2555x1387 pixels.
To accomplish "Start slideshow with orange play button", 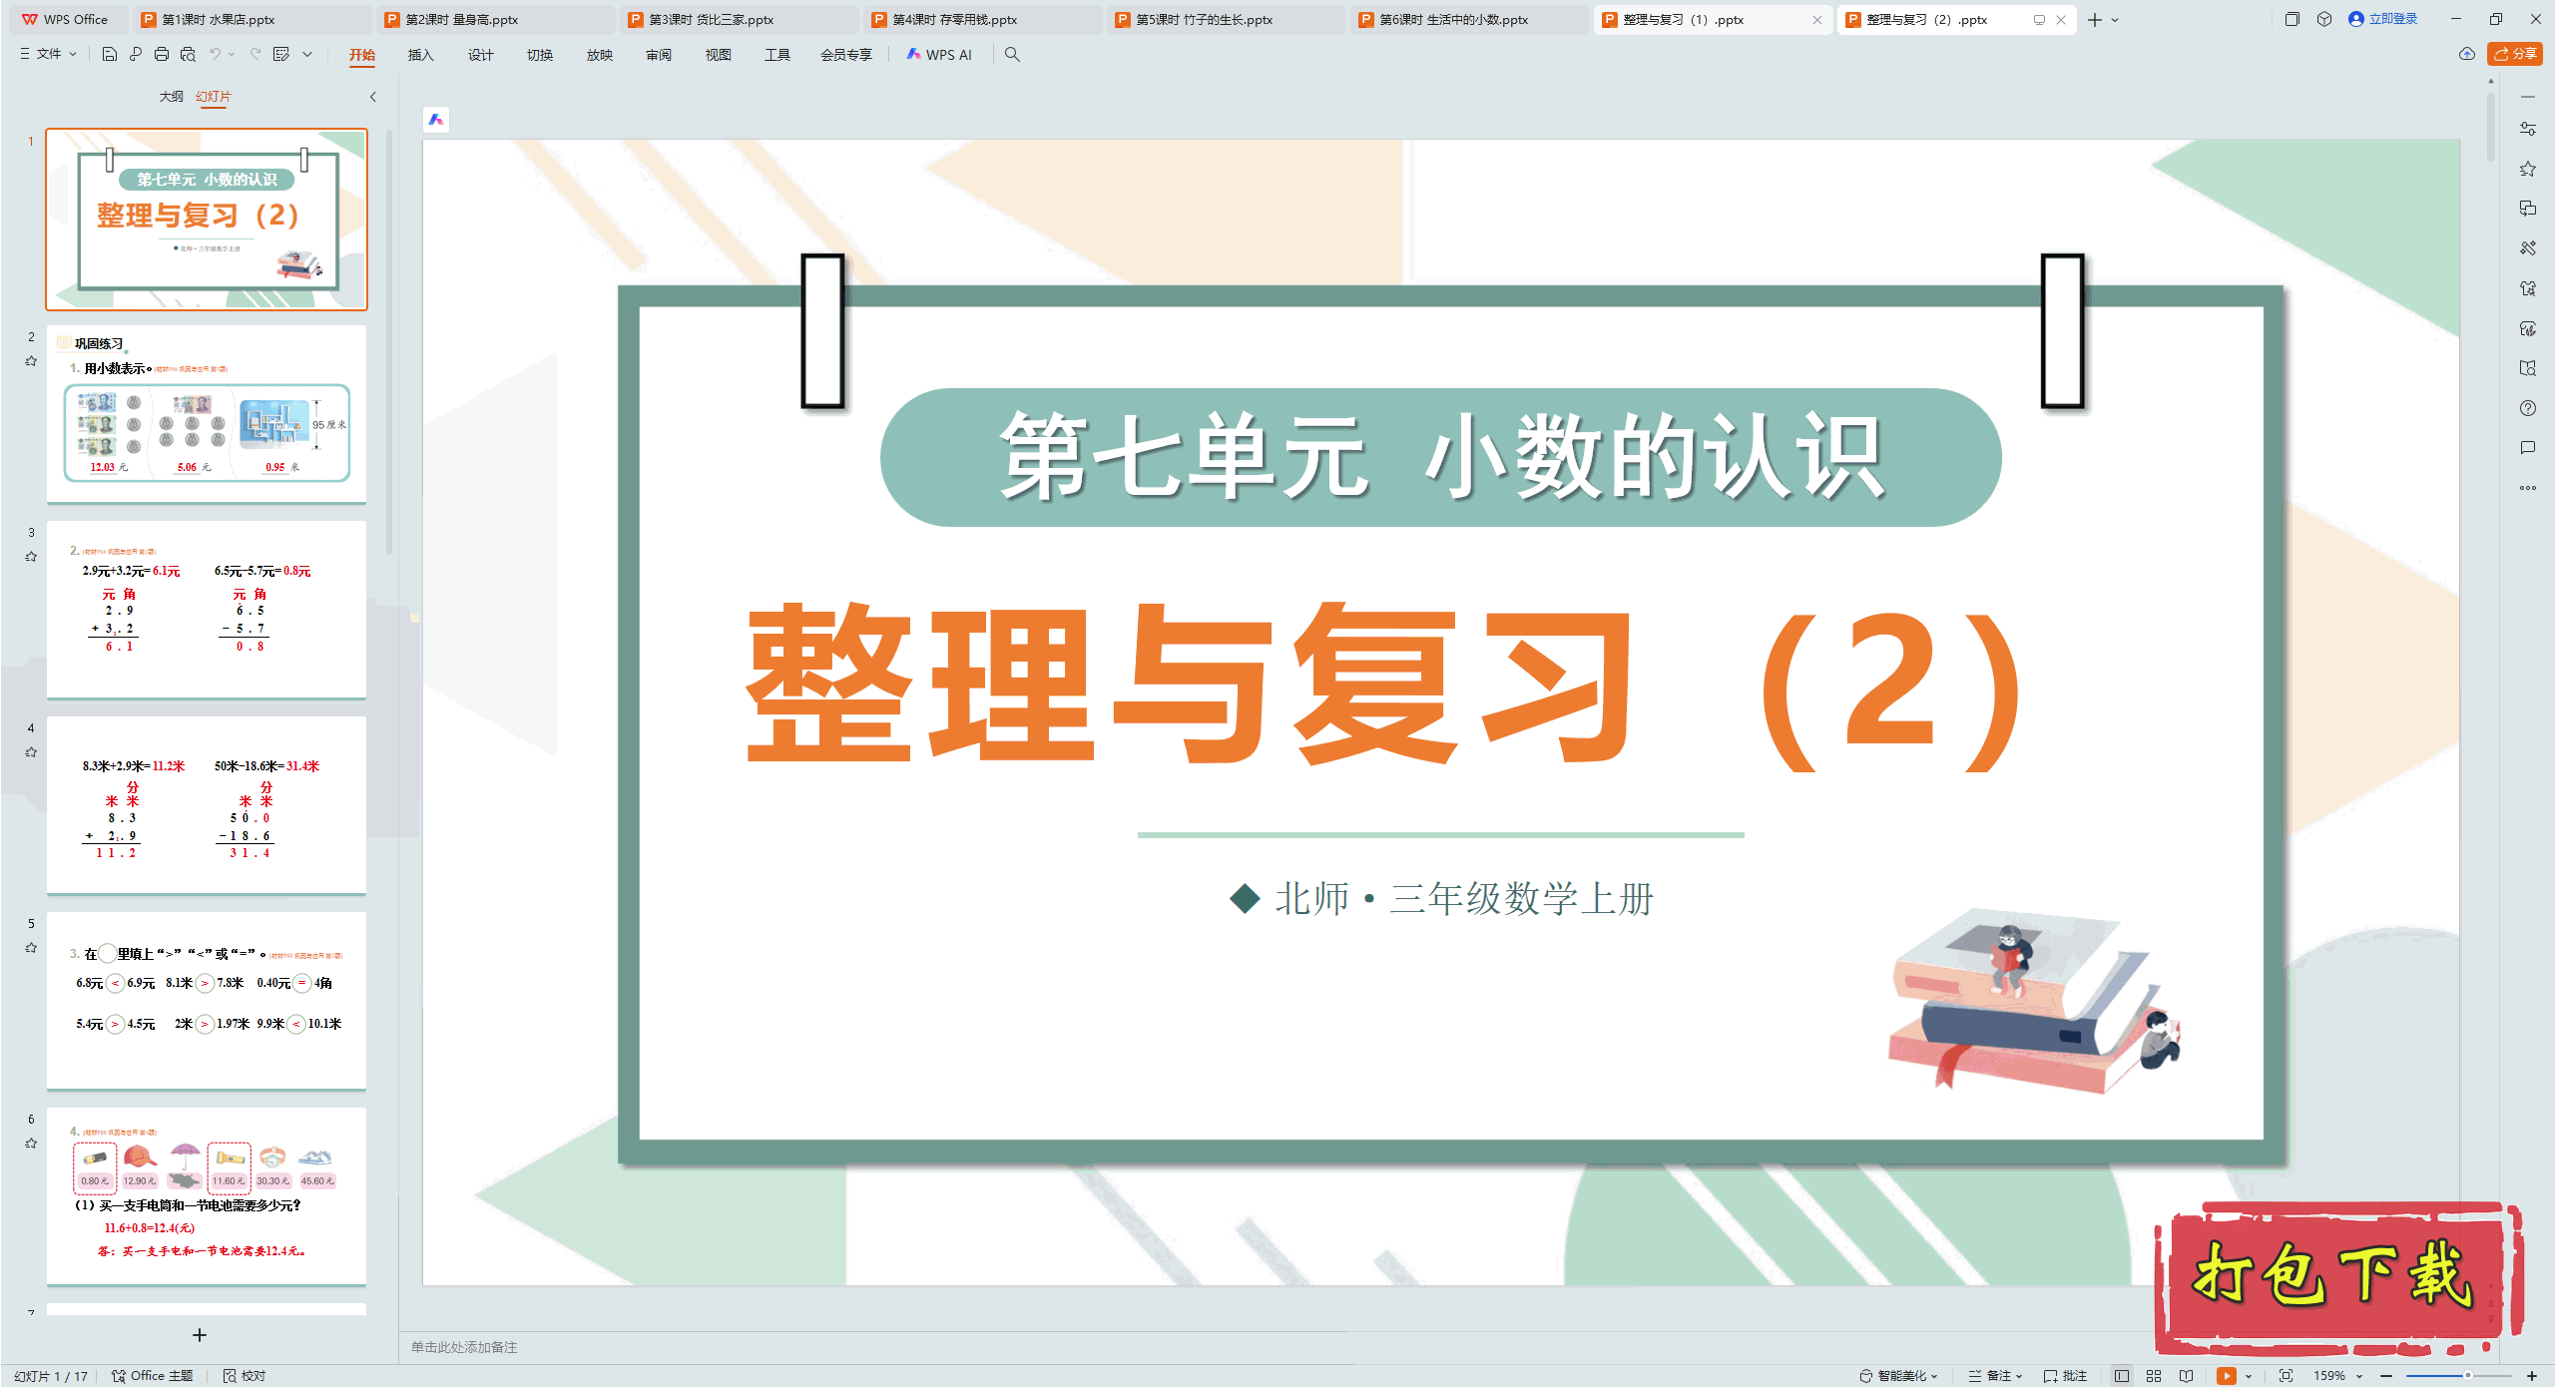I will 2226,1375.
